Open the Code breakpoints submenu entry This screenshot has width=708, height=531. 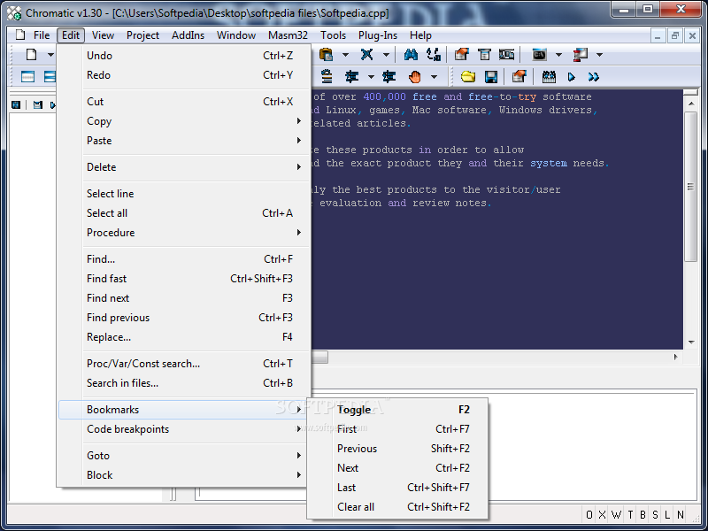click(x=184, y=429)
